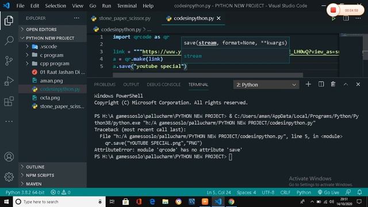Create a new terminal with plus icon
Viewport: 368px width, 207px height.
[x=308, y=85]
